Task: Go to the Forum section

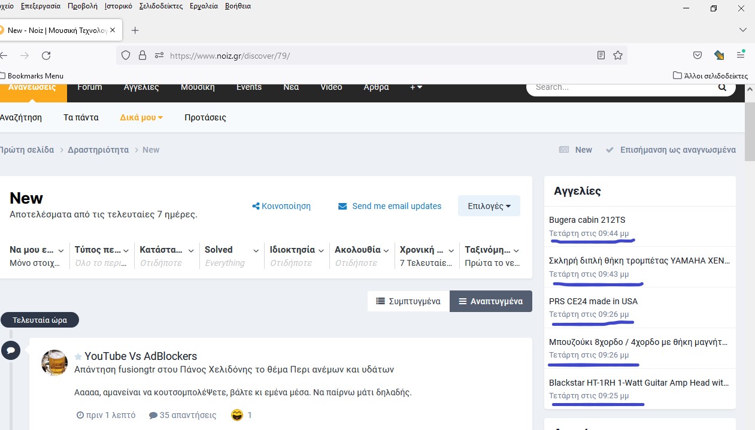Action: click(x=90, y=87)
